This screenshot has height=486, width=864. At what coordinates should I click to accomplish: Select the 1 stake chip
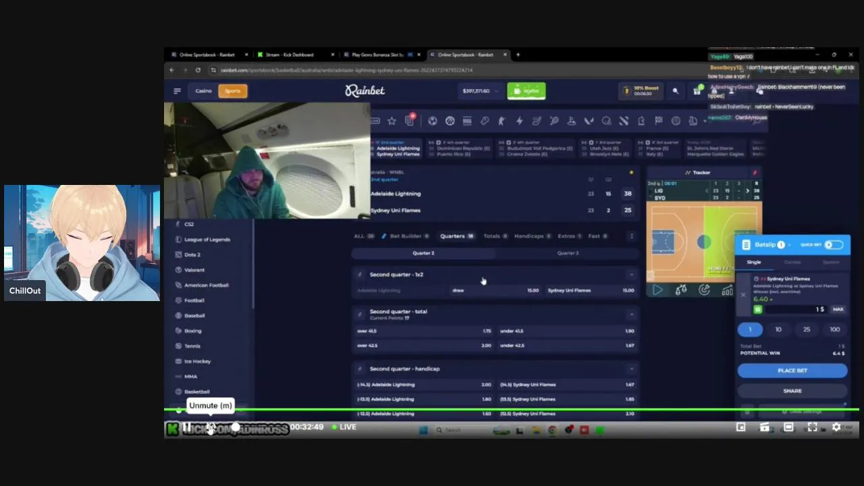click(x=749, y=329)
